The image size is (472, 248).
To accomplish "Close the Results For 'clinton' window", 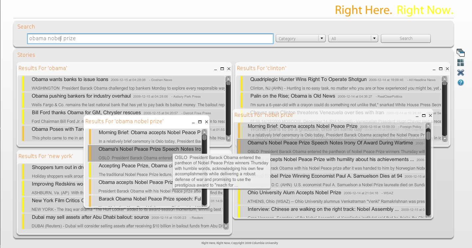I will tap(447, 69).
